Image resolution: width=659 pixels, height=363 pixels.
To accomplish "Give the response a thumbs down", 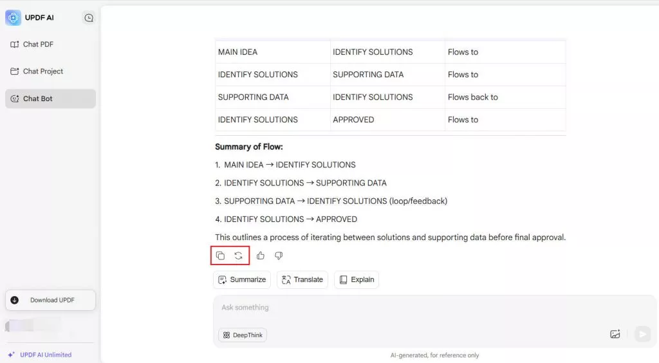I will [x=279, y=256].
